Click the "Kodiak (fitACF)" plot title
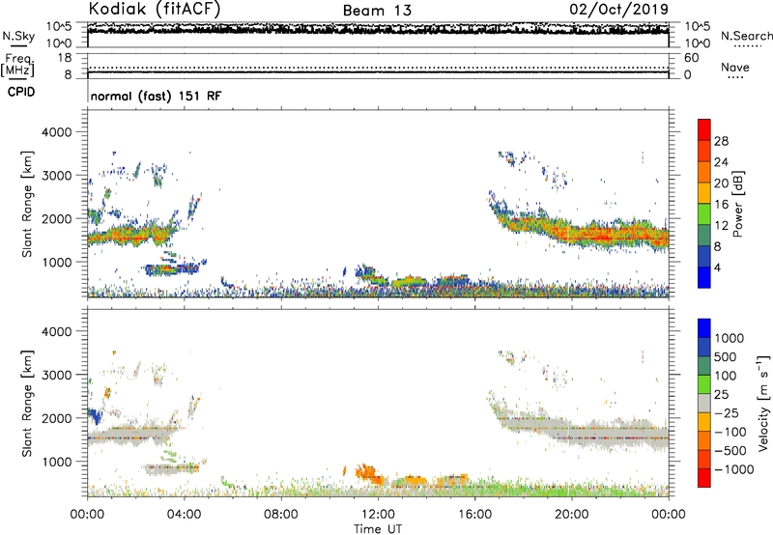Screen dimensions: 773x535 [155, 9]
